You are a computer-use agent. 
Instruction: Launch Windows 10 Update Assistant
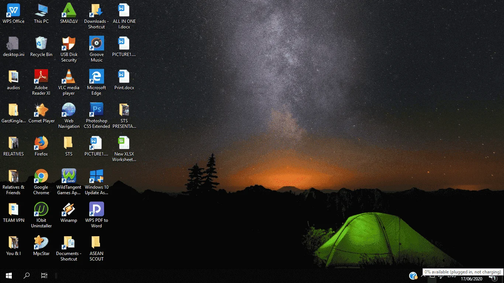pos(97,182)
